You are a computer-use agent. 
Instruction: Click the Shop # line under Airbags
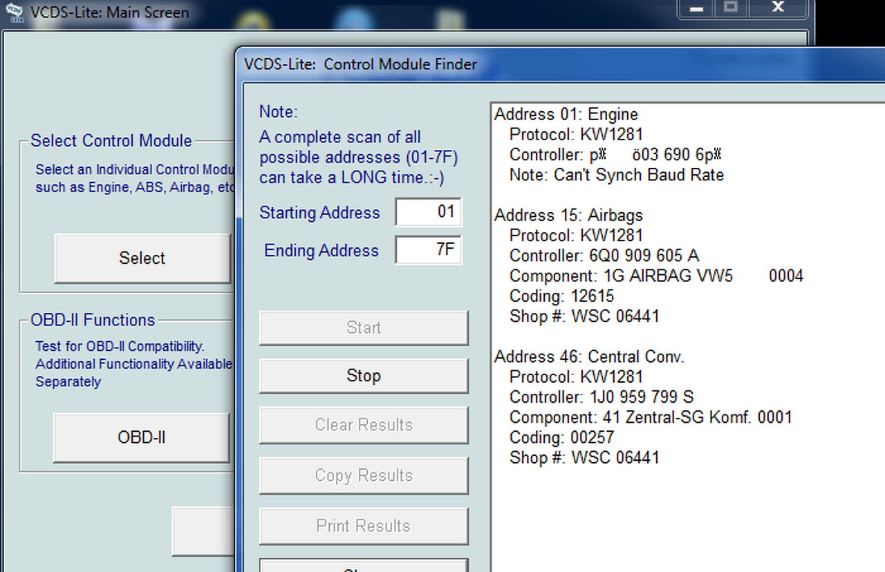coord(584,316)
